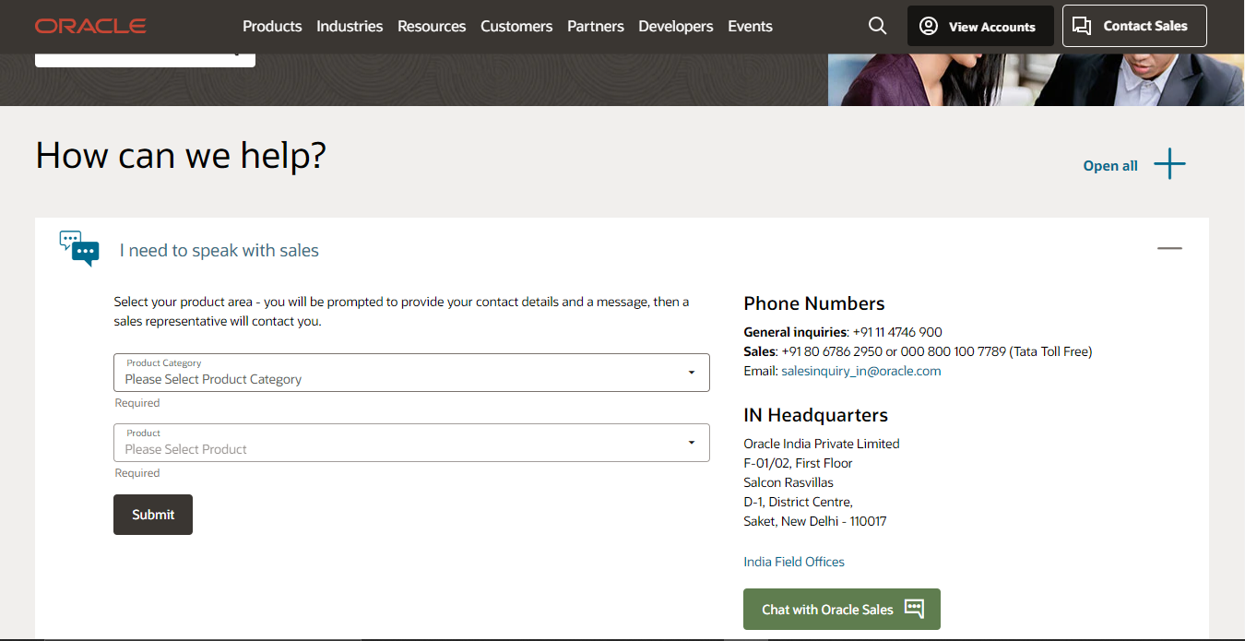Click 'F-01/02, First Floor' address line

click(x=799, y=463)
